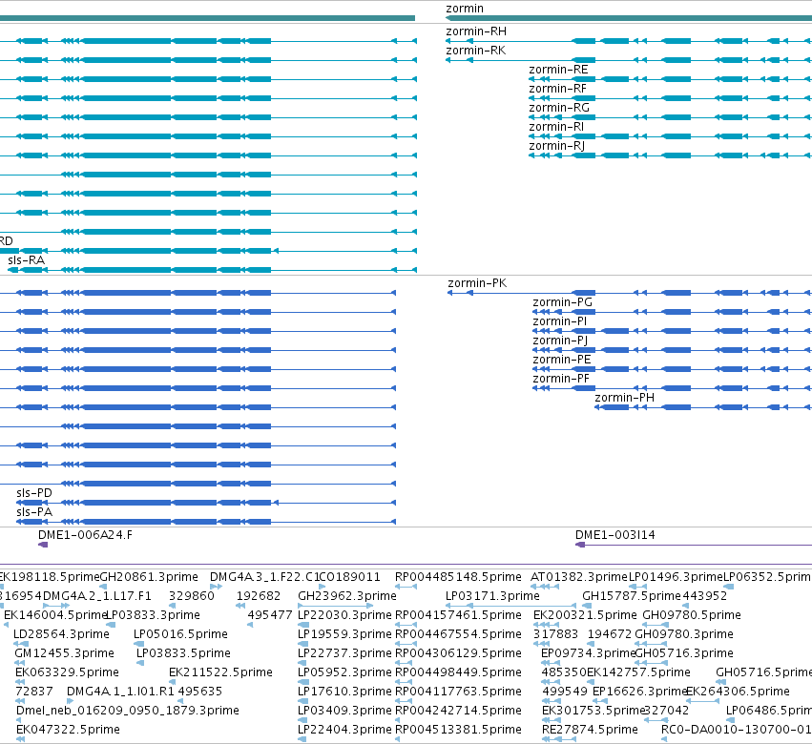Select the zormin-RF transcript

pos(670,98)
